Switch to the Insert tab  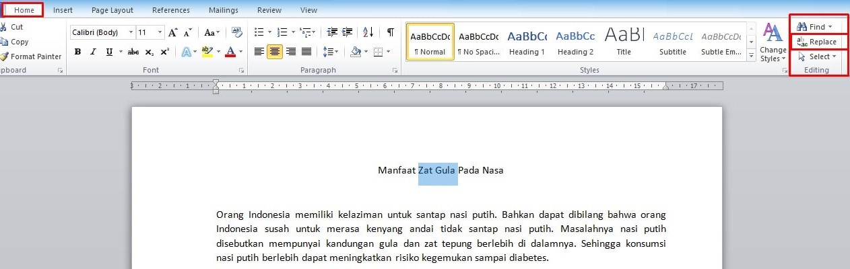tap(63, 10)
